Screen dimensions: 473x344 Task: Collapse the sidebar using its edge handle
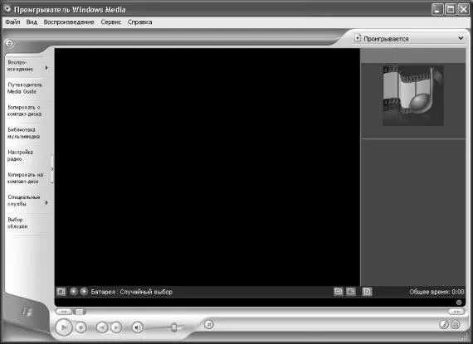click(52, 169)
